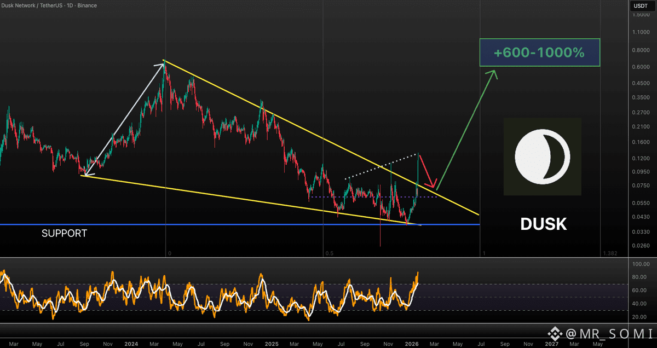Open the USDT currency selector
Viewport: 657px width, 348px height.
(x=642, y=5)
